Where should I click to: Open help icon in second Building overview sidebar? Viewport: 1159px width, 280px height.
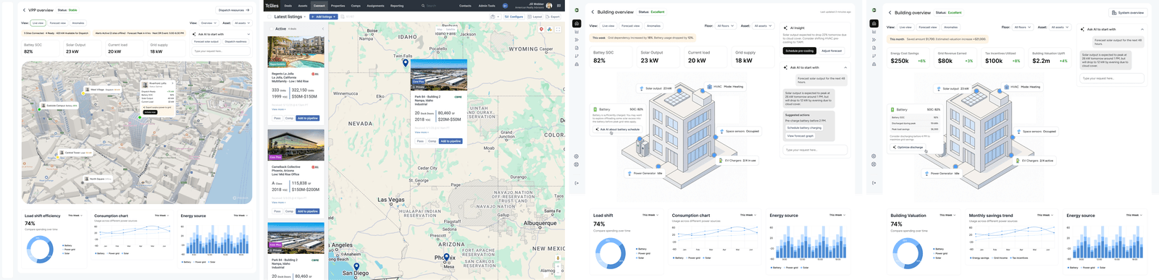pos(874,164)
